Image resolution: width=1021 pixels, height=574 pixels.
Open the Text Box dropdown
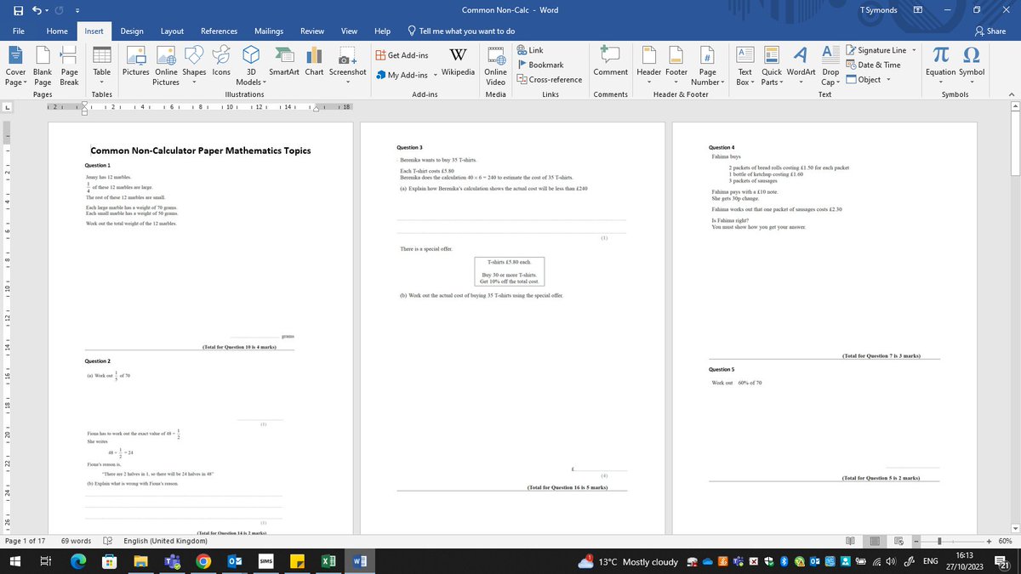point(744,66)
